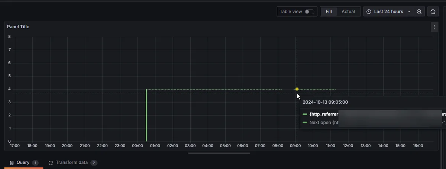
Task: Open the panel three-dot menu
Action: click(434, 27)
